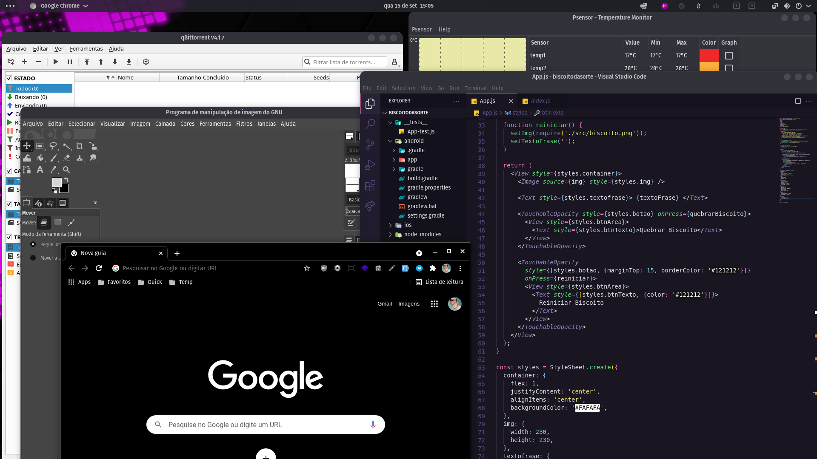The image size is (817, 459).
Task: Pause all torrents in qBittorrent
Action: pyautogui.click(x=70, y=62)
